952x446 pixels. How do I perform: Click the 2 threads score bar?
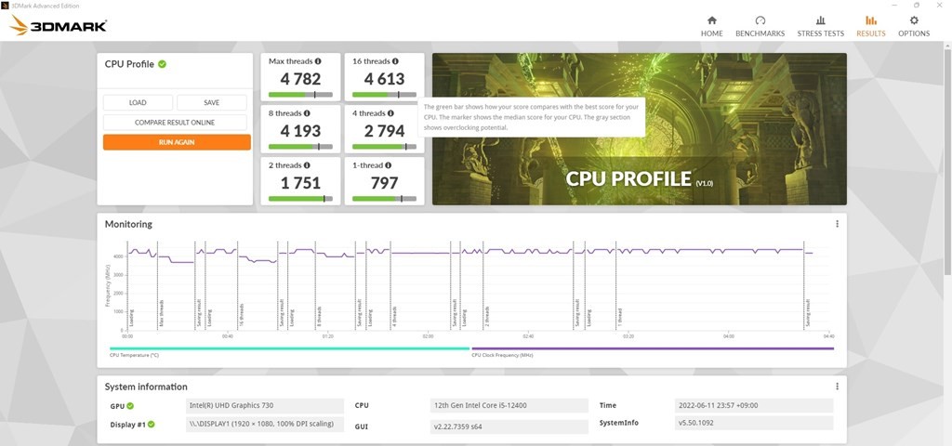coord(300,199)
